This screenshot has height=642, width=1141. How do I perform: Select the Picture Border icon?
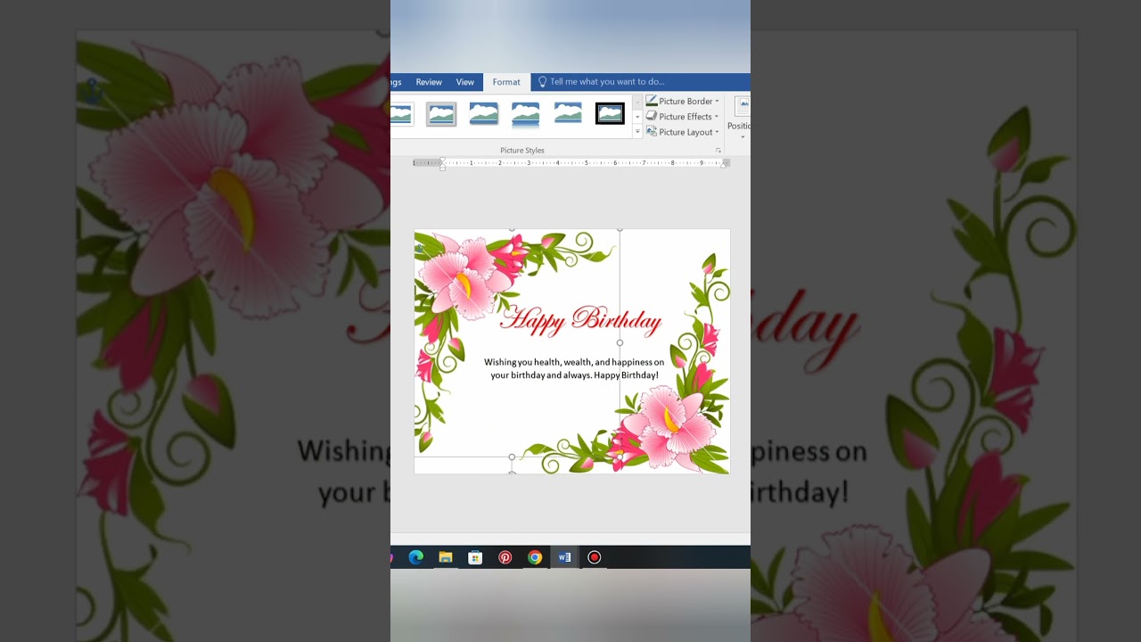coord(650,101)
